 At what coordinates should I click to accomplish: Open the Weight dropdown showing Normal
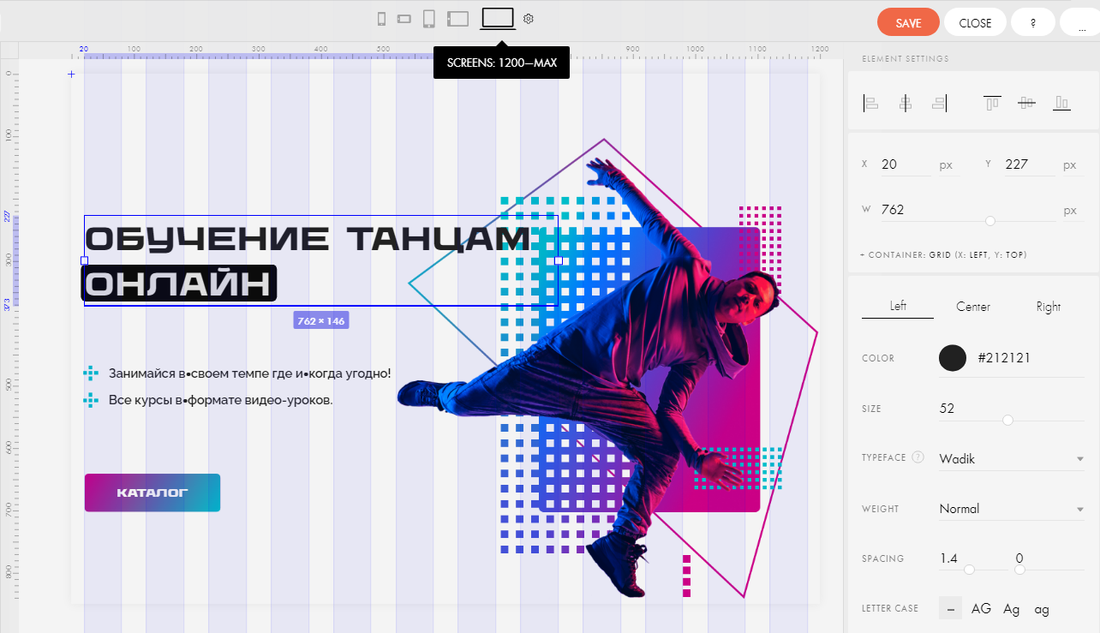coord(1012,509)
